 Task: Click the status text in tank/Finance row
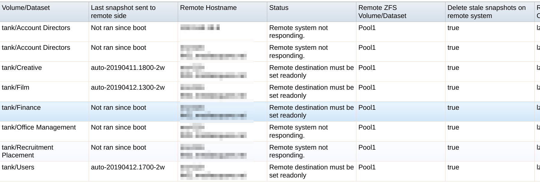tap(311, 111)
